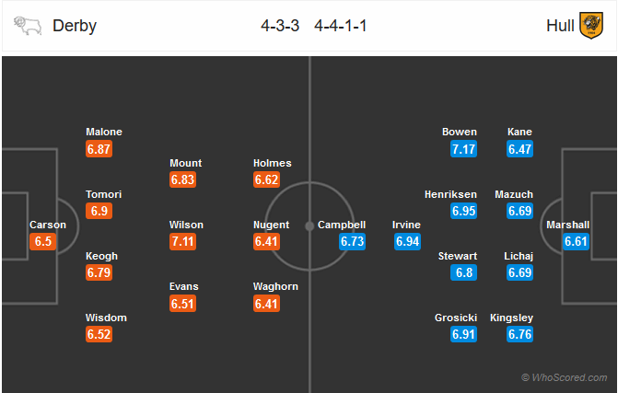Click Irvine's 6.94 rating badge
The width and height of the screenshot is (618, 393).
[x=407, y=241]
